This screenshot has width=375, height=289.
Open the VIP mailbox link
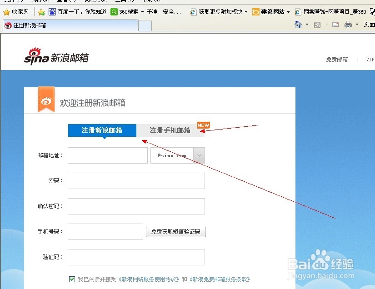tap(370, 59)
